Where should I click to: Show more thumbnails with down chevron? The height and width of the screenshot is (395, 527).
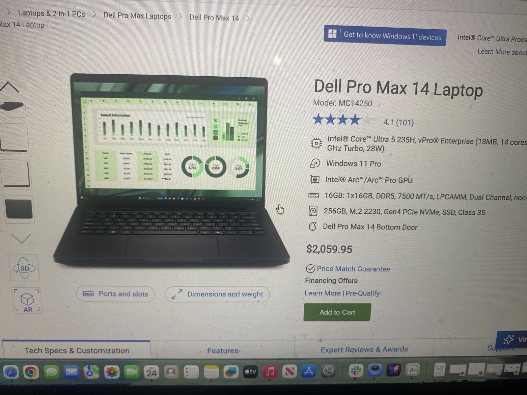click(21, 238)
